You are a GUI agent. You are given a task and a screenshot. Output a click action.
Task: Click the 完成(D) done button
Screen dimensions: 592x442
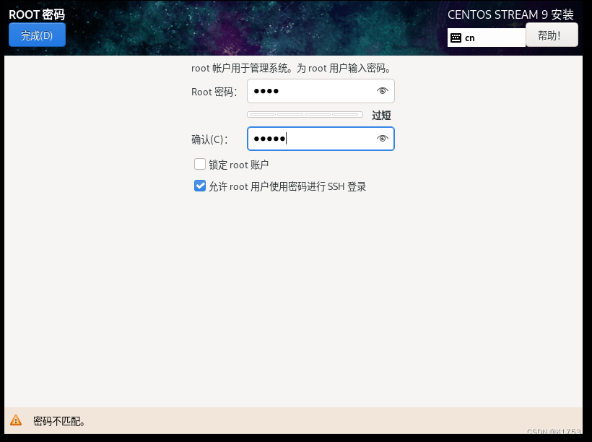pos(37,35)
